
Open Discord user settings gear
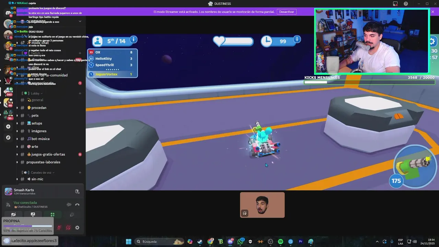click(x=77, y=228)
